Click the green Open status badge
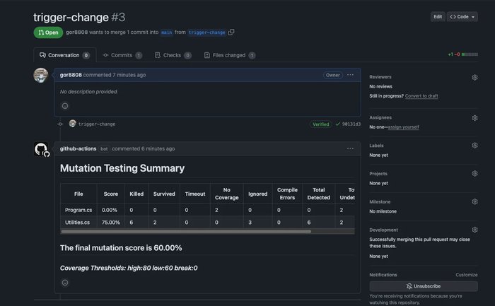 coord(48,33)
